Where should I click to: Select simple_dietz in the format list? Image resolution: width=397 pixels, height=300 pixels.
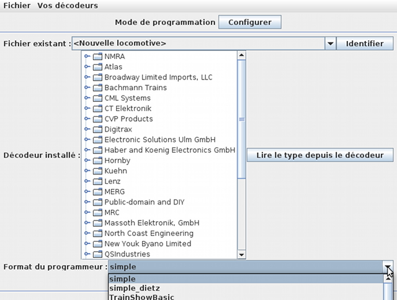point(246,288)
